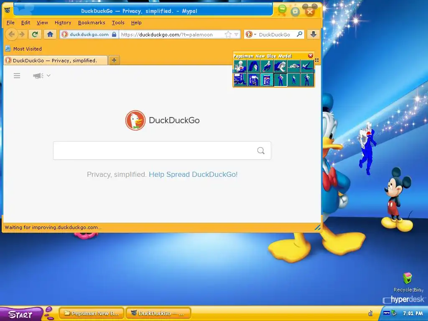Reload the DuckDuckGo page

click(x=35, y=34)
